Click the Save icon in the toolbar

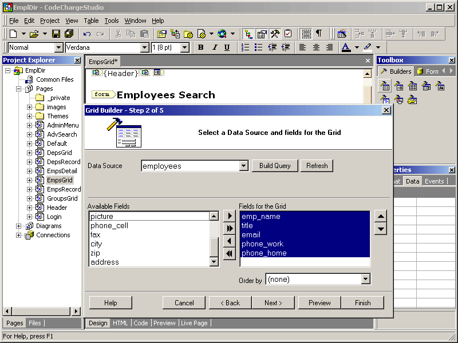pos(56,34)
